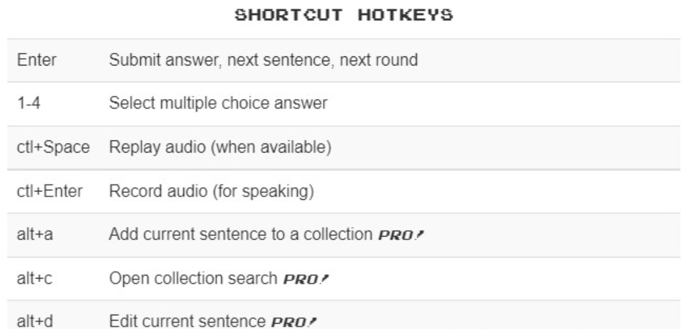Click the 1-4 hotkey label

pos(29,104)
